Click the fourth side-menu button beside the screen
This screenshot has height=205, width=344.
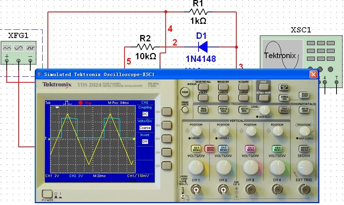pyautogui.click(x=167, y=152)
